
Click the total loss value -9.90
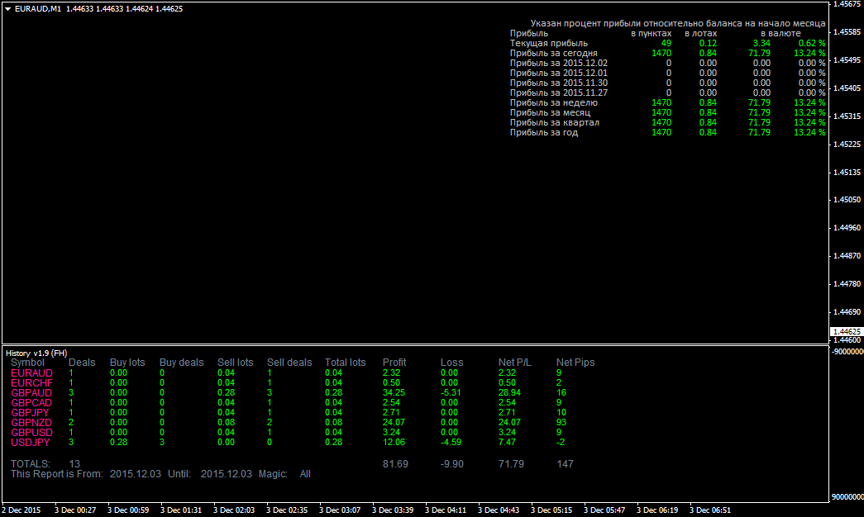pos(451,464)
